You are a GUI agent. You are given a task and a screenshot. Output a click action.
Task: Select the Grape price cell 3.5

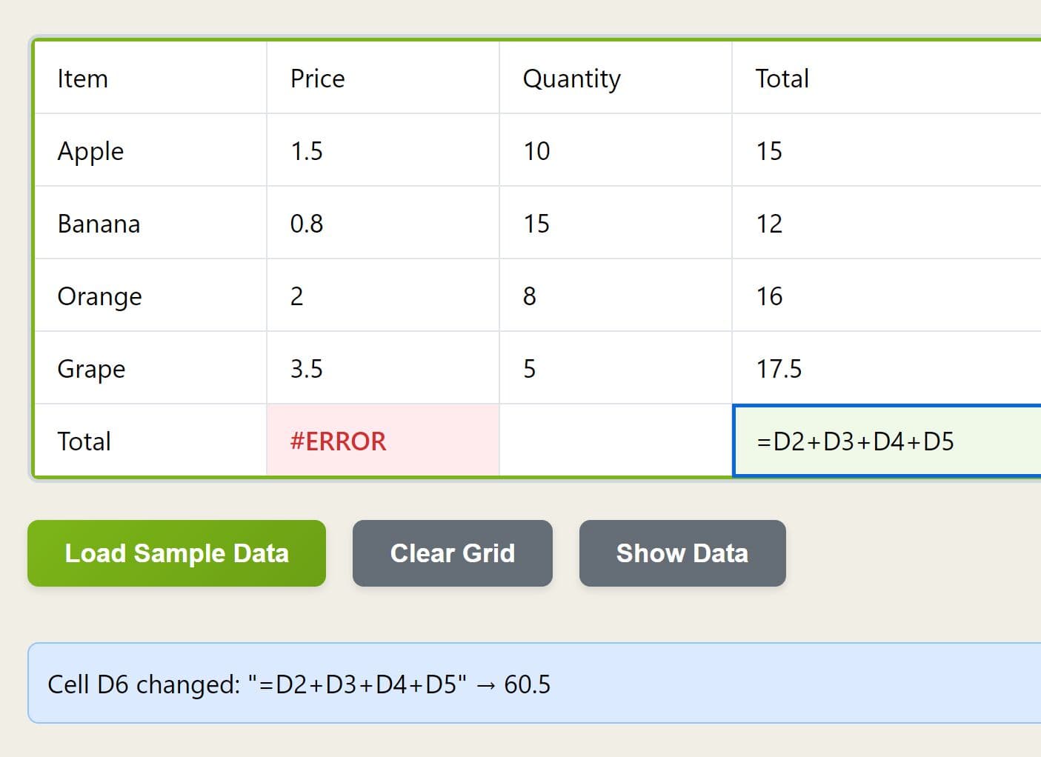tap(383, 368)
